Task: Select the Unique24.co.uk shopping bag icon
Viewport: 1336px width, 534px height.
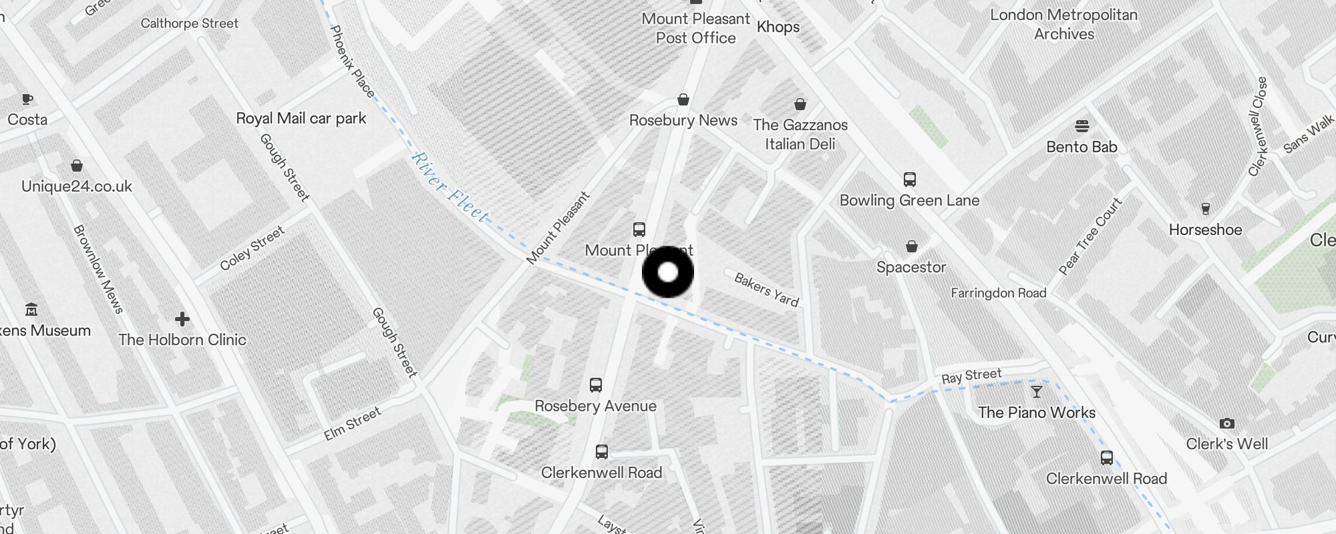Action: point(77,166)
